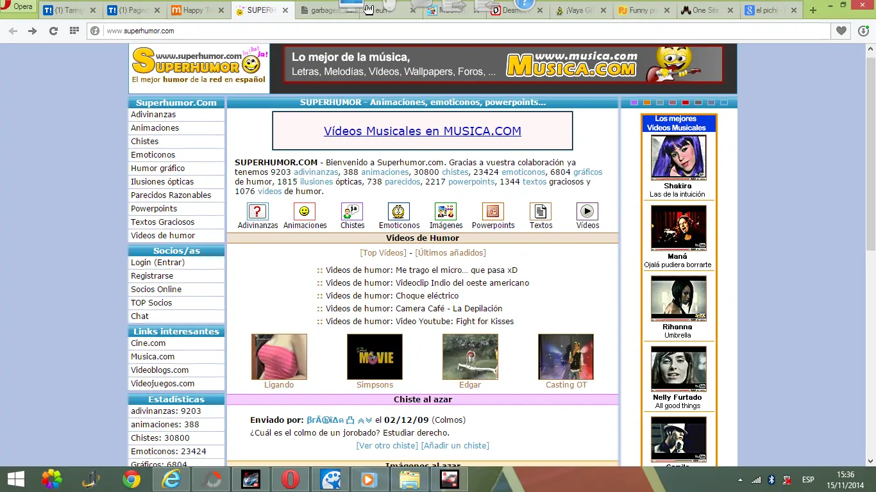Screen dimensions: 876x492
Task: Open the Casting OT video thumbnail
Action: coord(566,357)
